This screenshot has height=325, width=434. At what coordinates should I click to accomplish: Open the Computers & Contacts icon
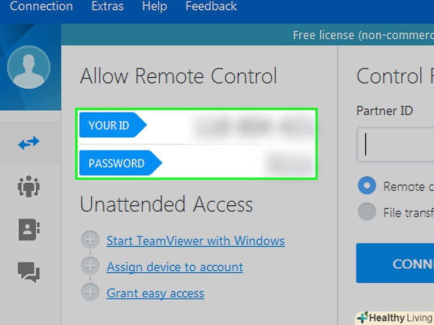pos(29,229)
